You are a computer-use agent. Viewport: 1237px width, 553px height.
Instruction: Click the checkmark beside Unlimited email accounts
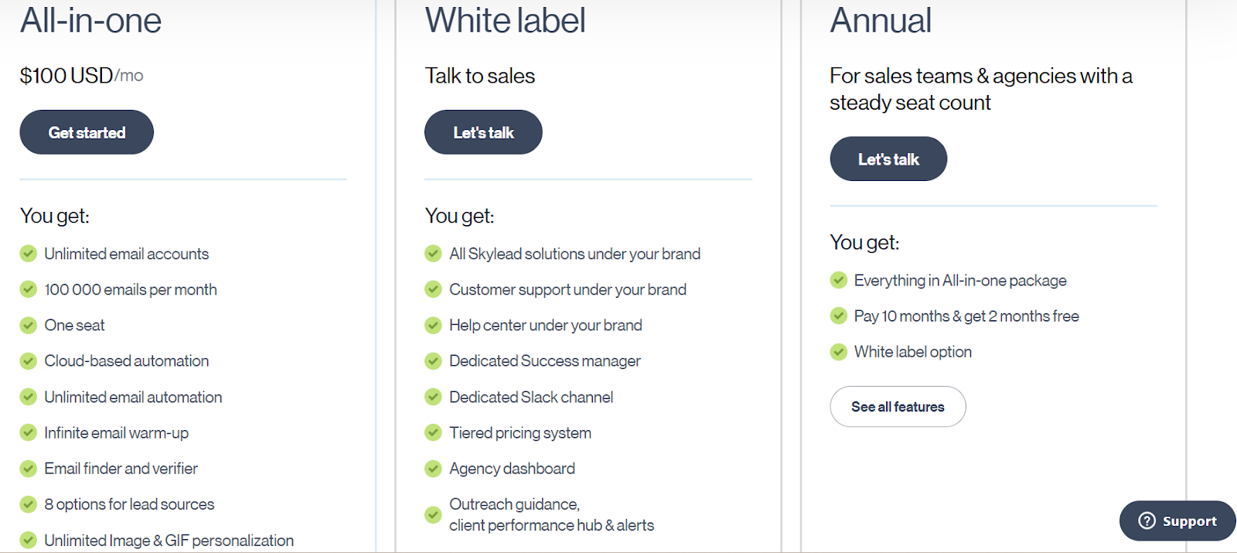28,253
